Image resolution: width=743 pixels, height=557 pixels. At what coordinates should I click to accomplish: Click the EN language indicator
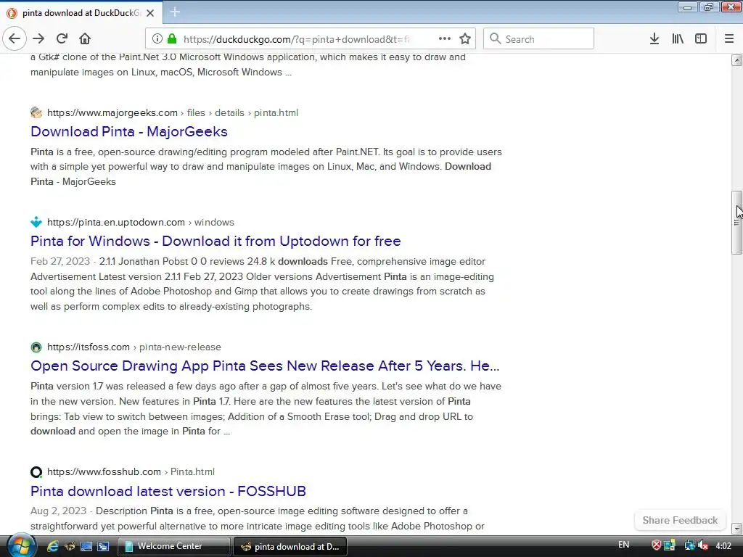623,545
